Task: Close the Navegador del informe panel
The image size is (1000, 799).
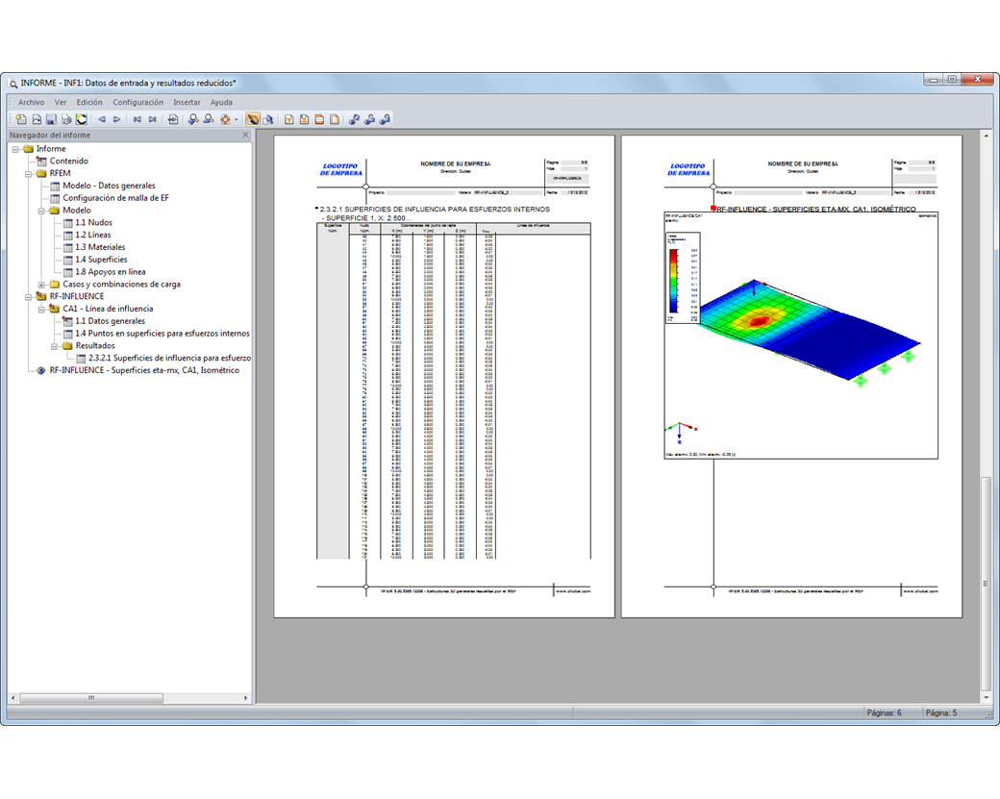Action: coord(245,135)
